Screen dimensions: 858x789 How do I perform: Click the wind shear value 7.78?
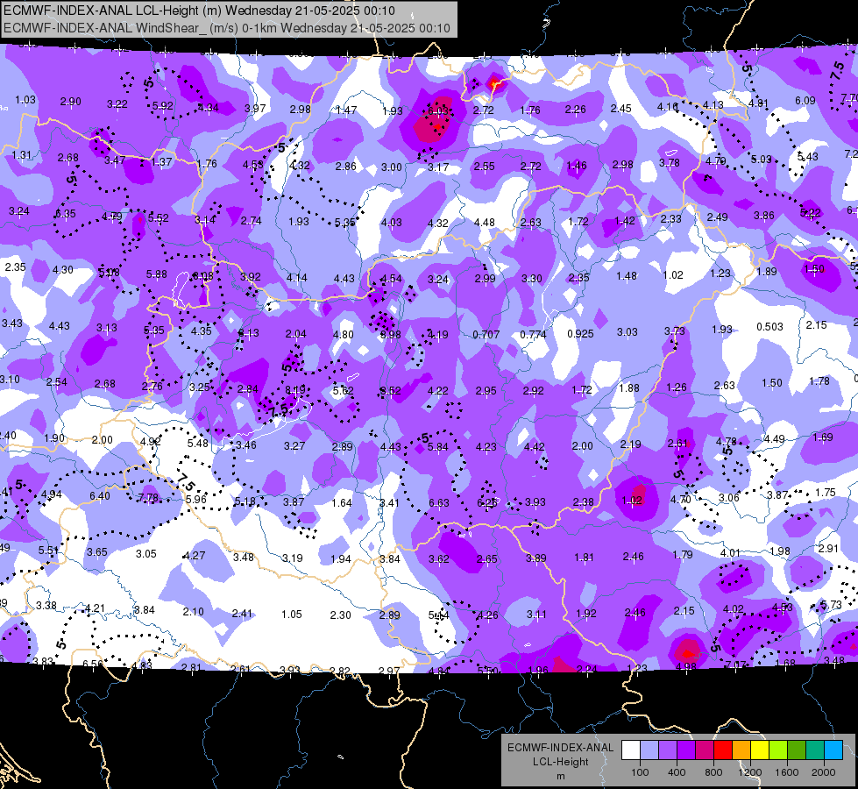coord(148,497)
